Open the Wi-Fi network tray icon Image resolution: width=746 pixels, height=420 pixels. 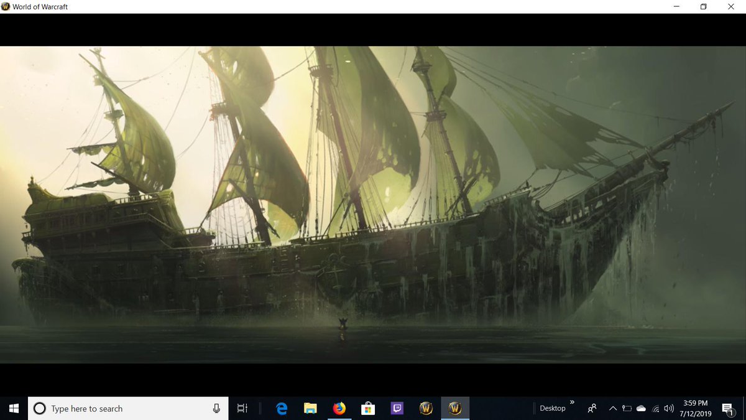(655, 408)
